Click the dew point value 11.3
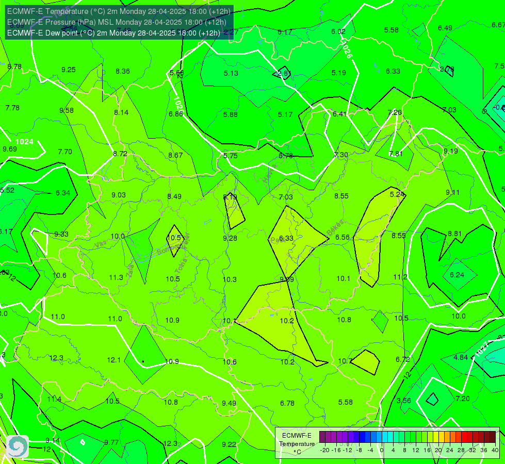This screenshot has height=464, width=505. 116,277
